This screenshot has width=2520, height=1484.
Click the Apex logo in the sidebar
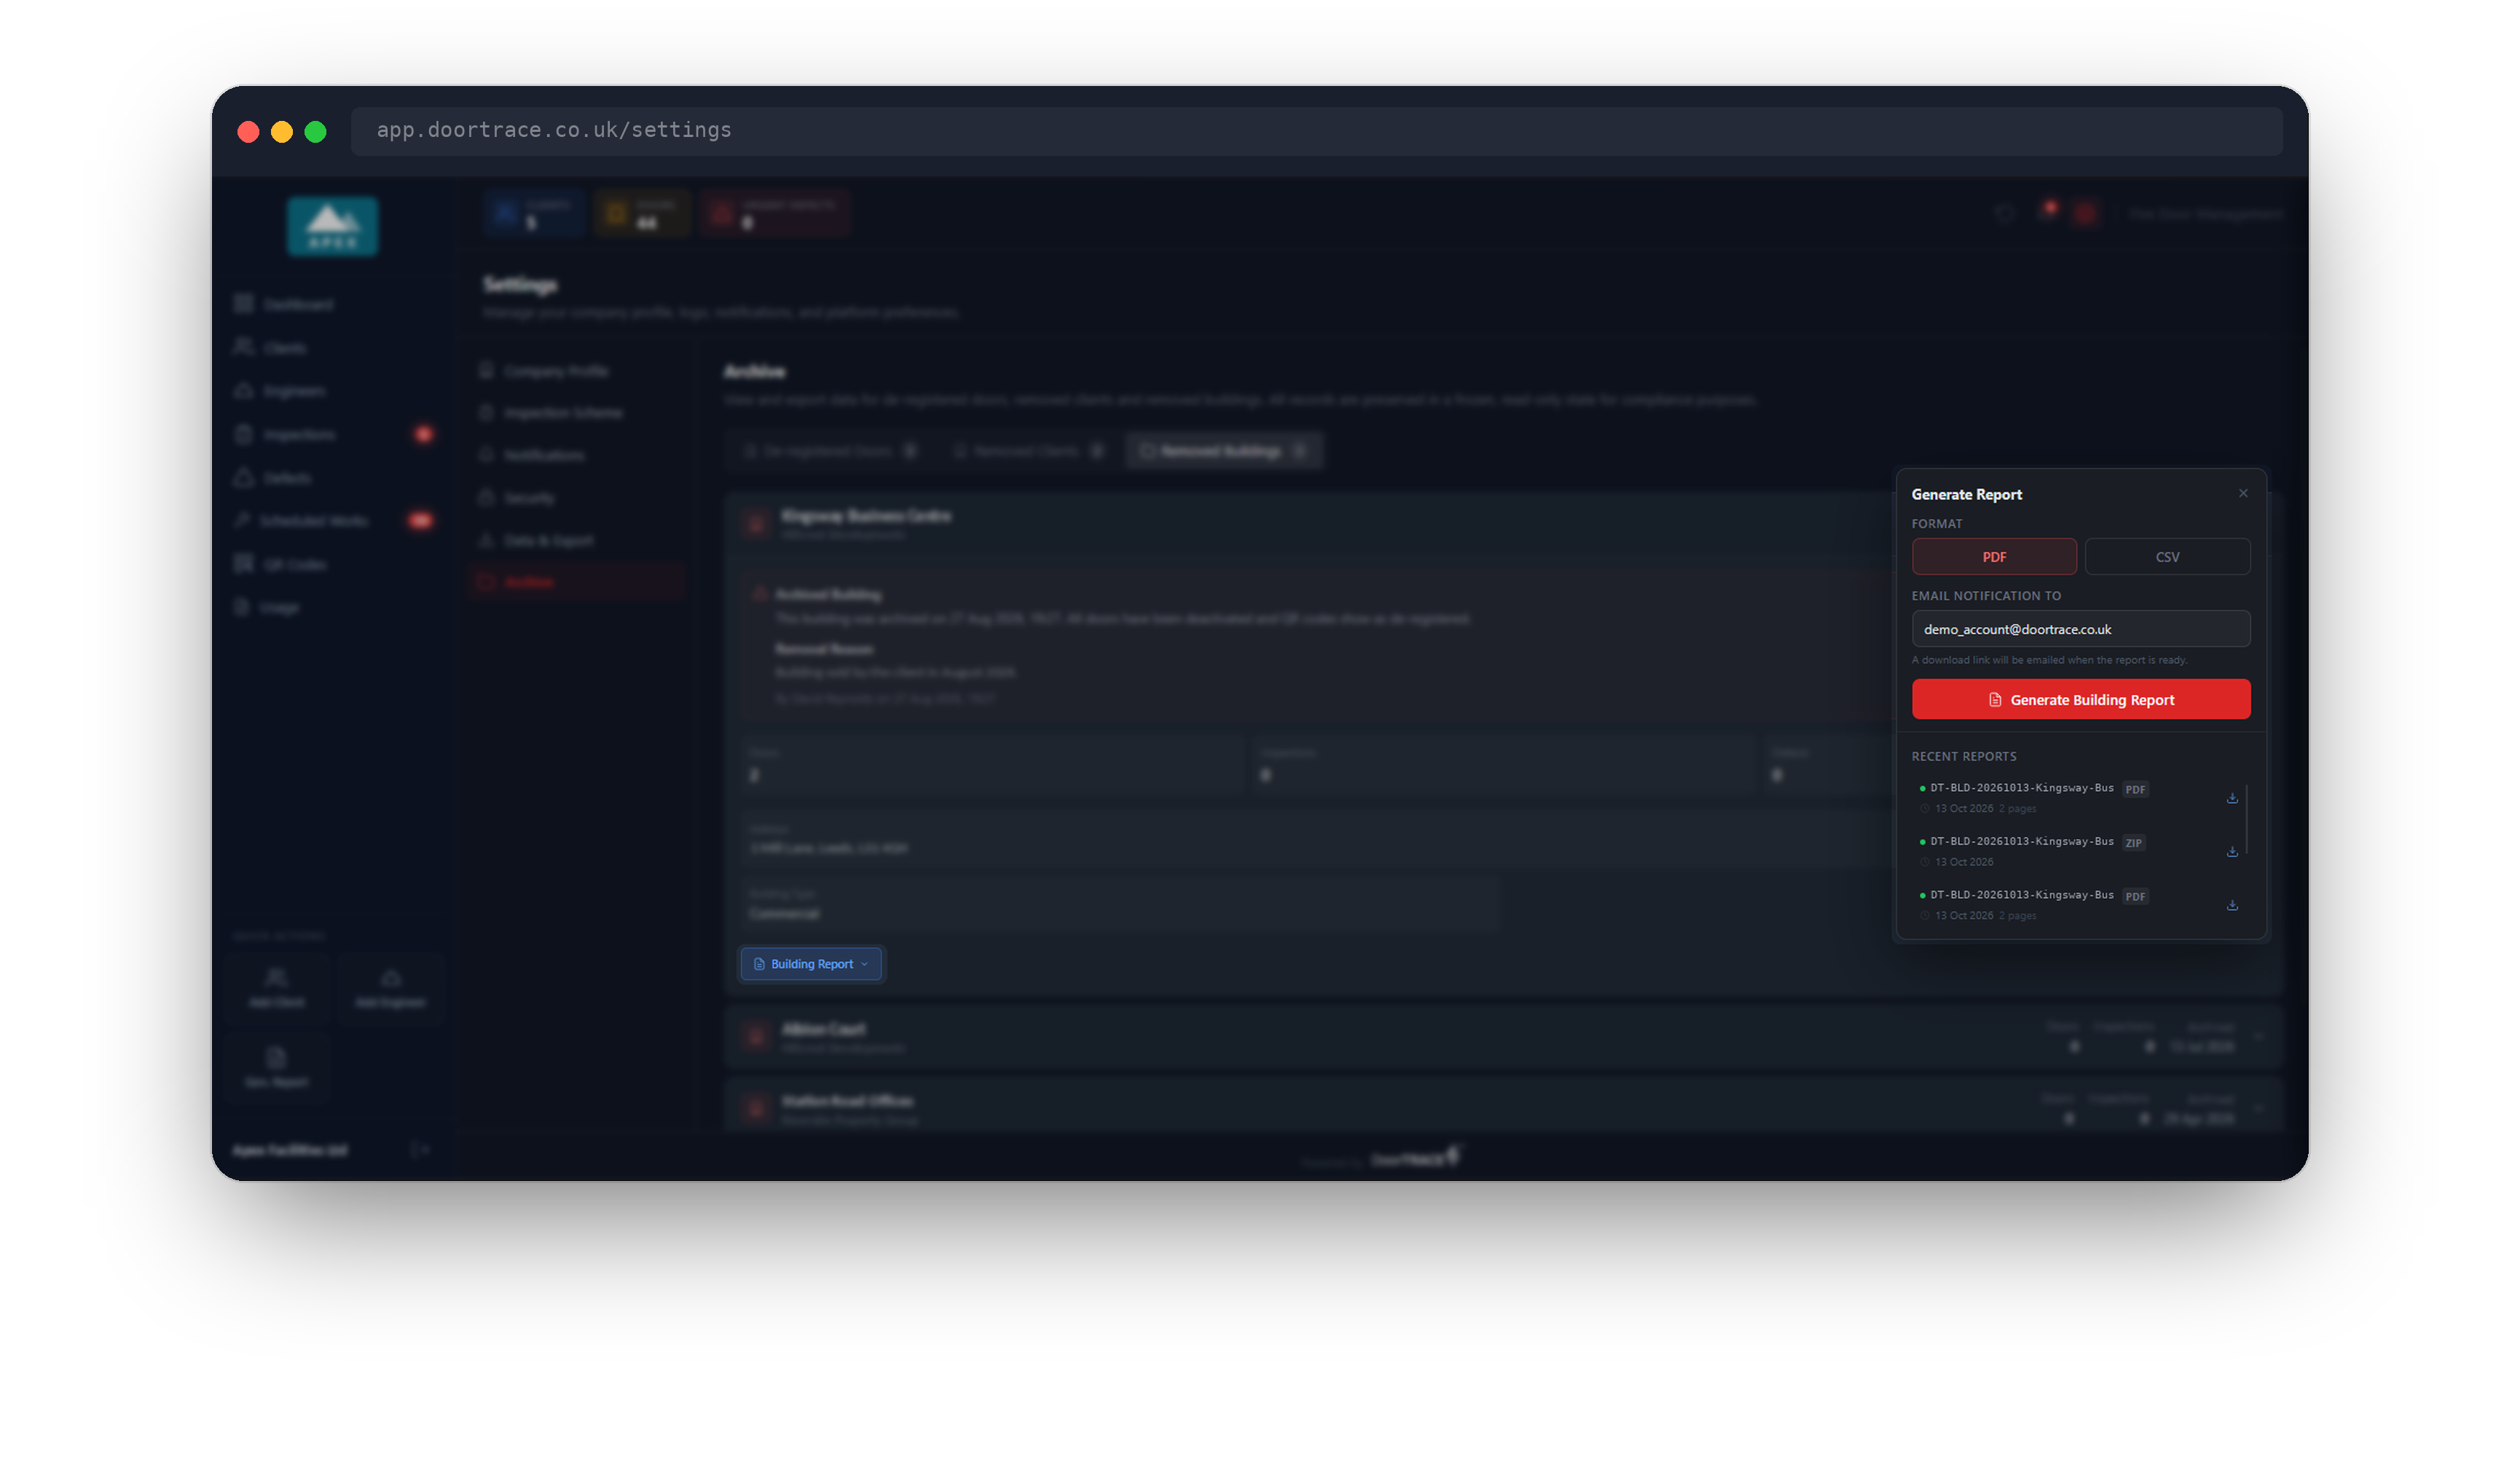pos(332,226)
